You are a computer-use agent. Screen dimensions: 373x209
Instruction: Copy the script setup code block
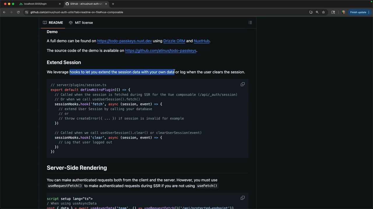[242, 198]
